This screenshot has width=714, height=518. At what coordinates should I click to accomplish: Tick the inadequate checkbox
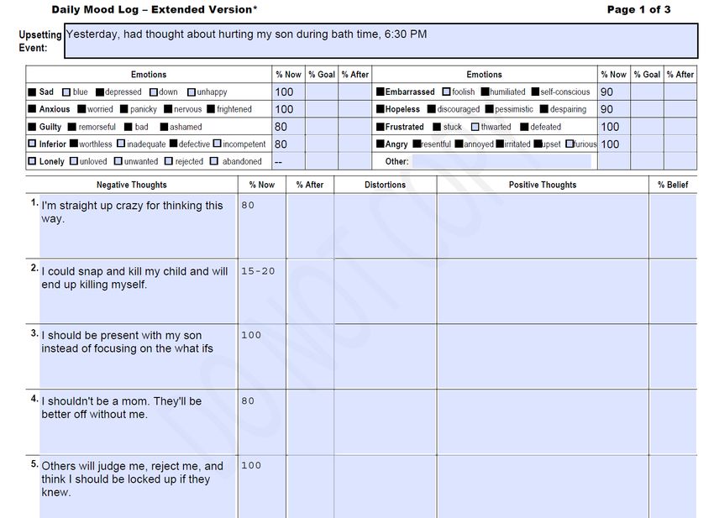[121, 144]
